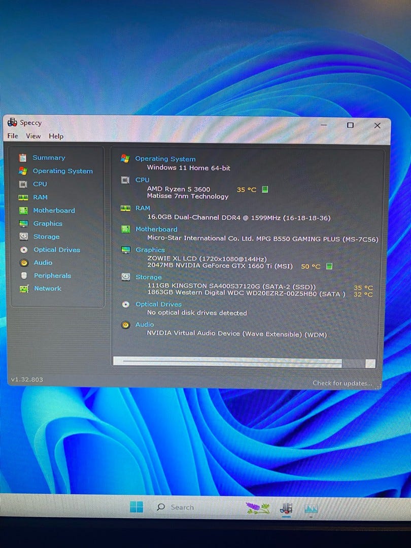Click the lavender flowers icon in taskbar
This screenshot has width=411, height=548.
[258, 508]
